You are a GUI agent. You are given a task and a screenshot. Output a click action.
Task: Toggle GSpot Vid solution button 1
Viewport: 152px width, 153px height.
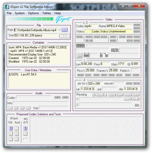click(11, 128)
